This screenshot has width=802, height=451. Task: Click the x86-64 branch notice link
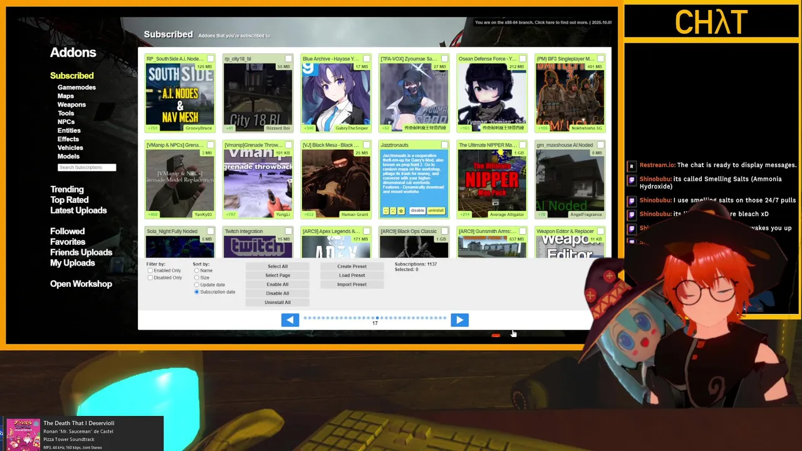(543, 23)
